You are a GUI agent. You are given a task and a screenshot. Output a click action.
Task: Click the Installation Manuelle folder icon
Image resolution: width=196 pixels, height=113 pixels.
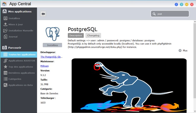click(x=5, y=30)
